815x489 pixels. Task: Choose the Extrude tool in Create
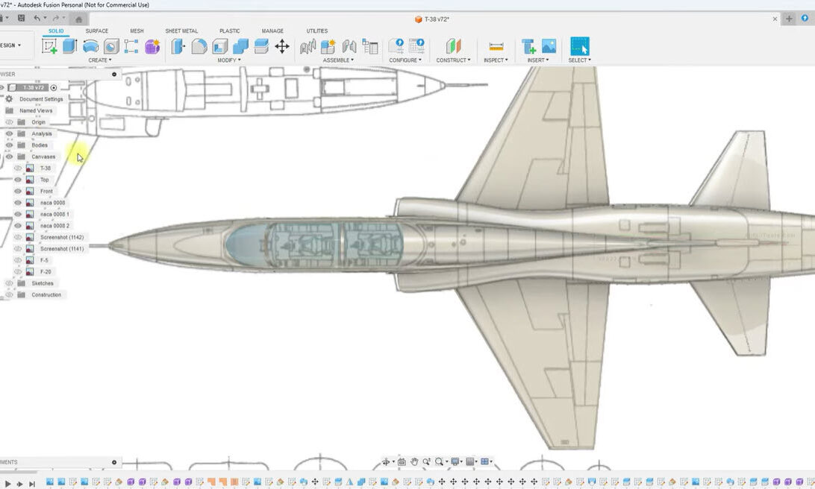(69, 46)
